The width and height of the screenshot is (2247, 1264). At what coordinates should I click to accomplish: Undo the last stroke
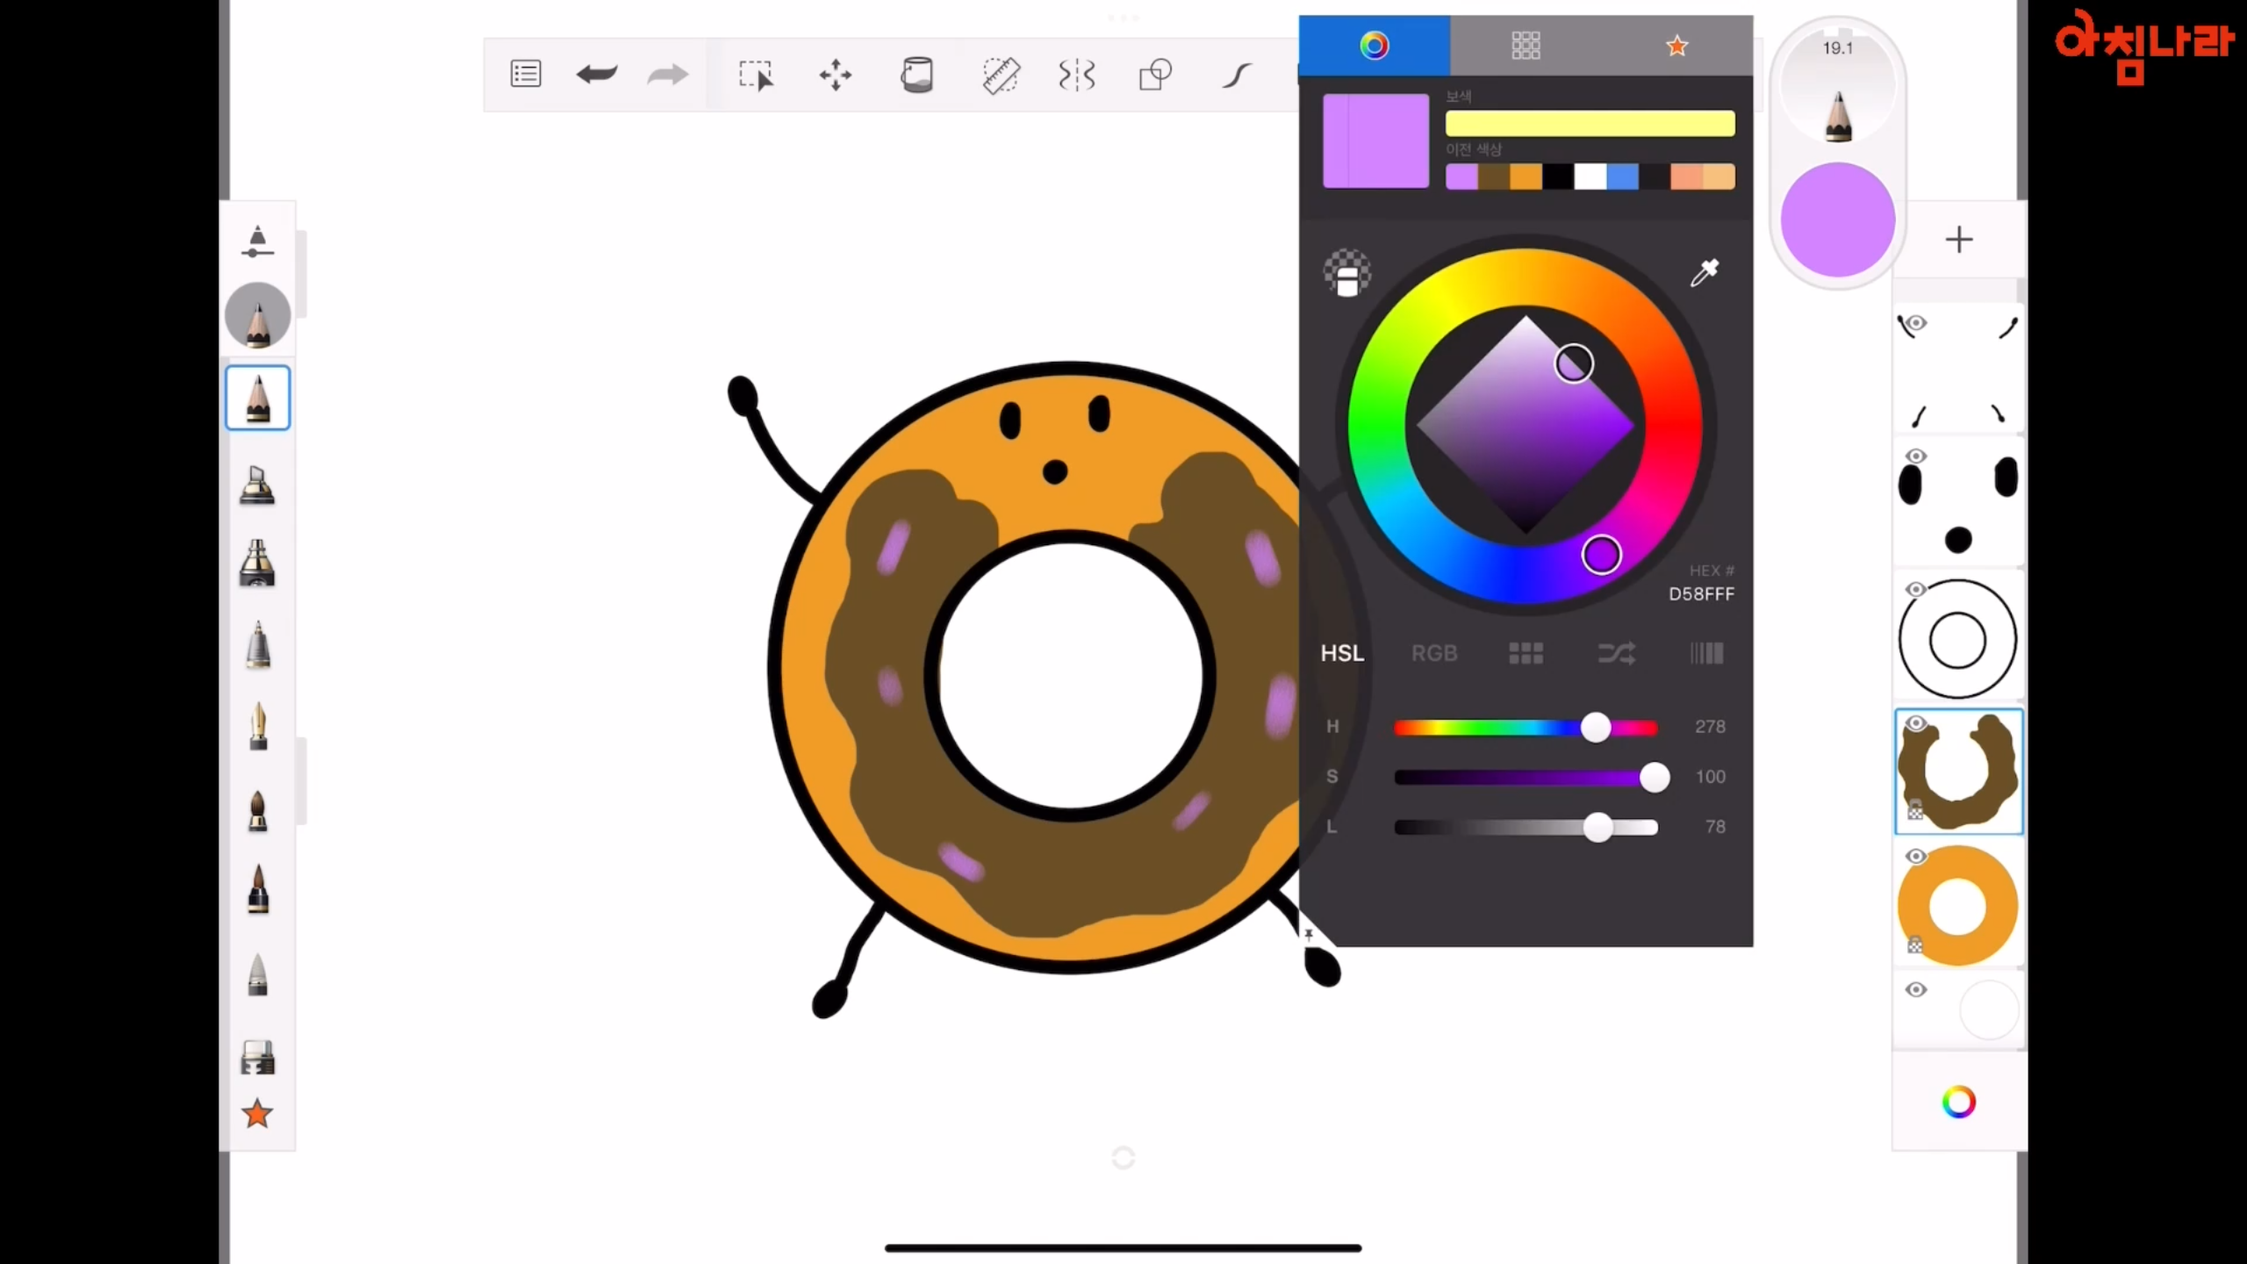tap(596, 75)
